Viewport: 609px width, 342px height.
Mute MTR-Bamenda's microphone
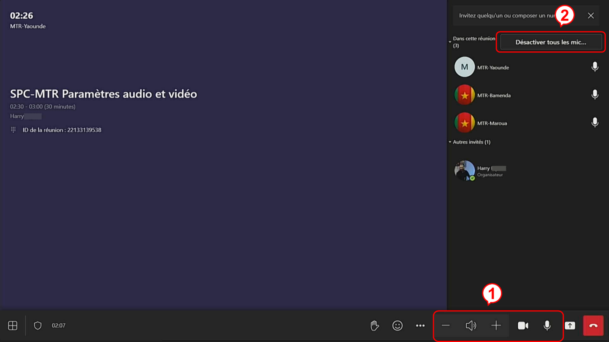pos(595,95)
